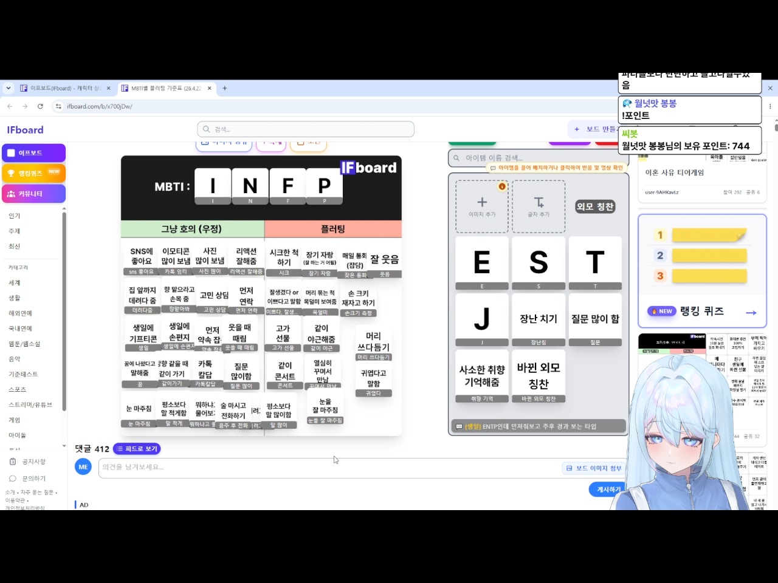
Task: Click the ME avatar beside comment box
Action: [x=83, y=466]
